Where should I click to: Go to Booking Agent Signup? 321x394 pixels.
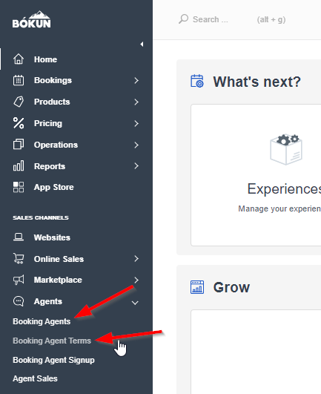click(53, 360)
